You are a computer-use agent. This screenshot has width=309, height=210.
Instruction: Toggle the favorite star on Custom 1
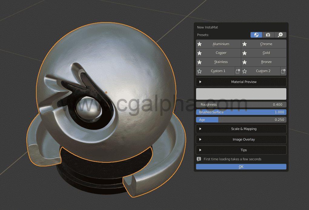(x=199, y=71)
